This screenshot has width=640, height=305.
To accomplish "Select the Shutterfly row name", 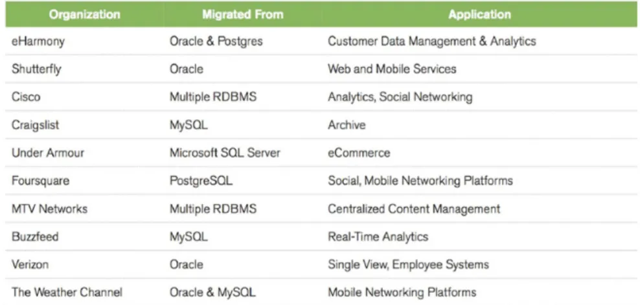I will click(x=36, y=69).
